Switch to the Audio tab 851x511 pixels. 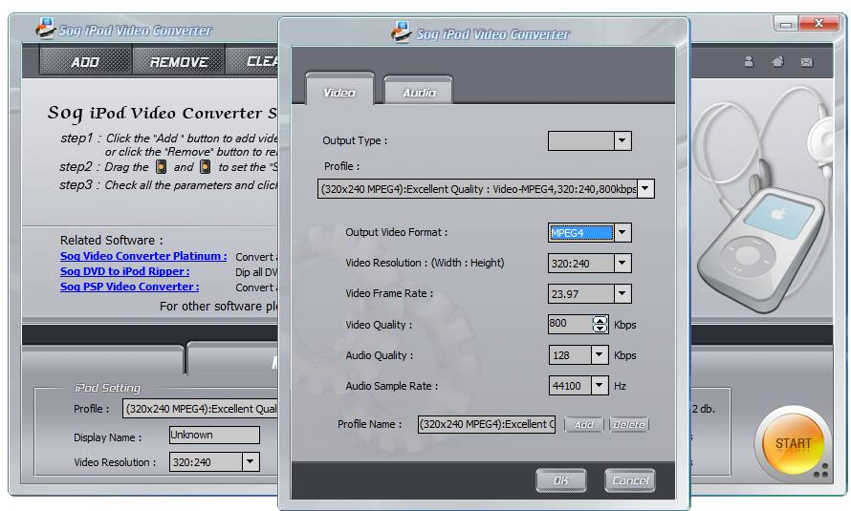[419, 92]
